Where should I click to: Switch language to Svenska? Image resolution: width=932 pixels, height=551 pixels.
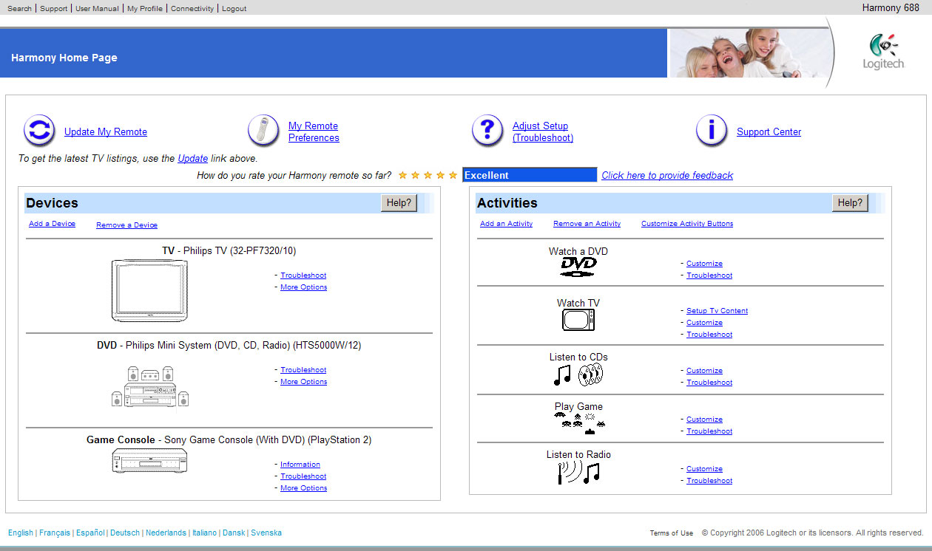point(266,533)
